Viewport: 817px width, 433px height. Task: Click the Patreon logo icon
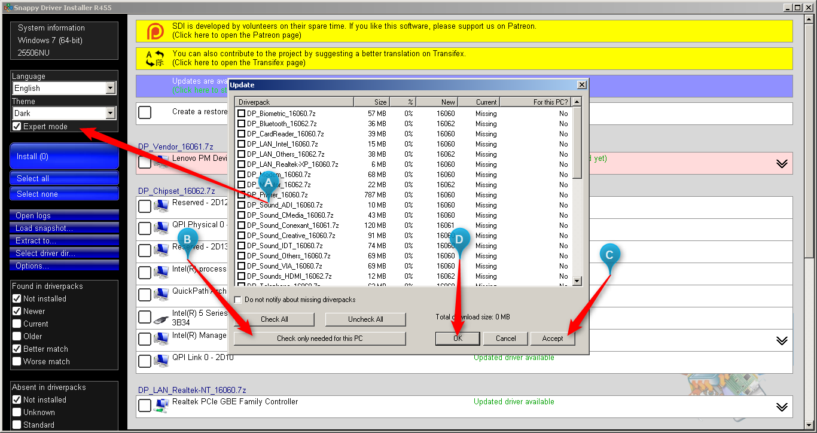155,31
